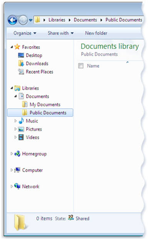Viewport: 149px width, 240px height.
Task: Click the Homegroup icon
Action: [17, 154]
